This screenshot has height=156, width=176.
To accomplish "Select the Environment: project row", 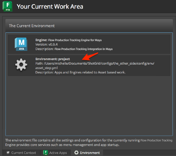I will coord(89,66).
